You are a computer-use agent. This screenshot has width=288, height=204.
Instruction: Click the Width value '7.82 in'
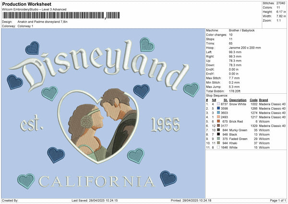tap(281, 16)
